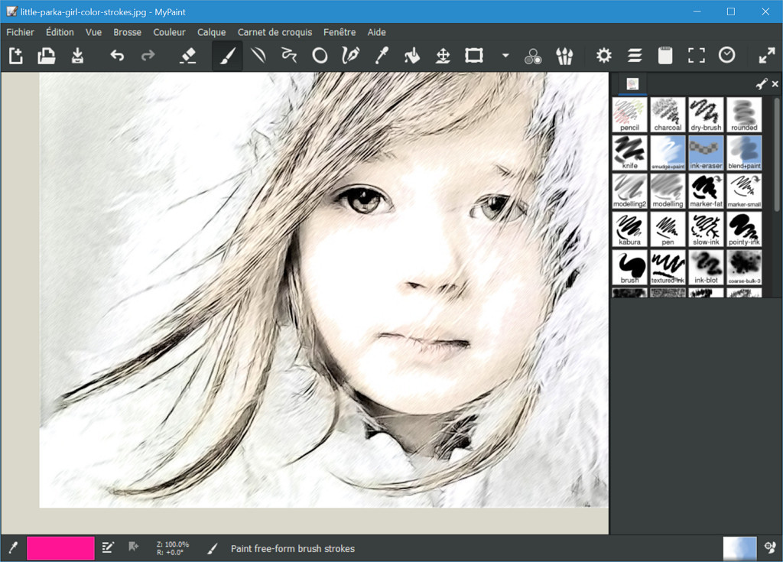Toggle the scratchpad panel
The width and height of the screenshot is (783, 562).
665,56
